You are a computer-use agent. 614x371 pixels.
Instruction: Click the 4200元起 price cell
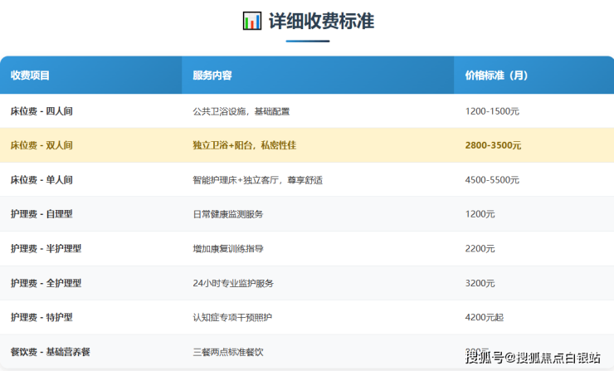pyautogui.click(x=485, y=317)
